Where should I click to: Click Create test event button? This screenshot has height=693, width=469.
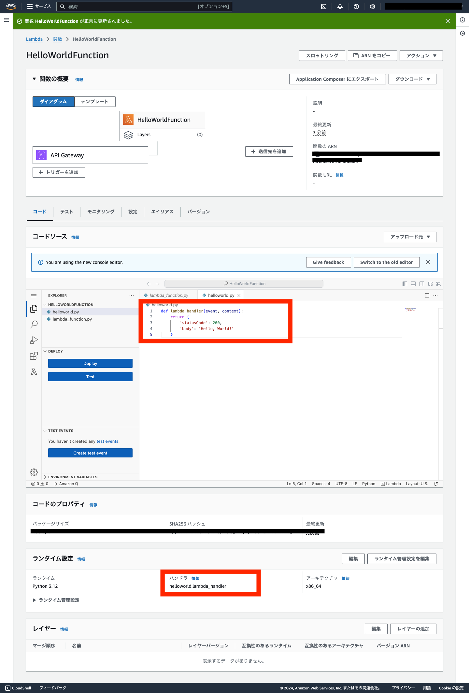click(x=90, y=453)
